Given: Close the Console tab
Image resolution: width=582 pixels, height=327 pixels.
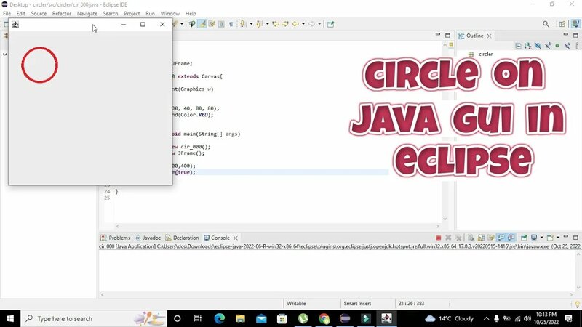Looking at the screenshot, I should (235, 238).
